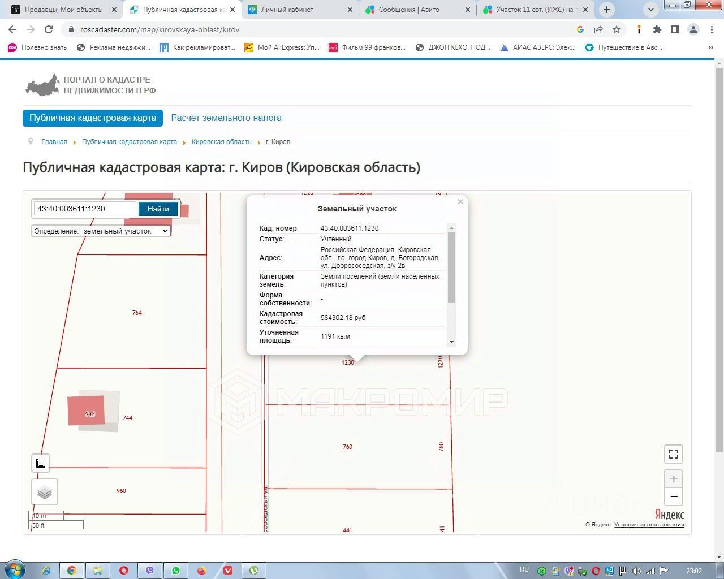Open bookmark 'Полезно знать'
This screenshot has width=724, height=579.
[37, 47]
